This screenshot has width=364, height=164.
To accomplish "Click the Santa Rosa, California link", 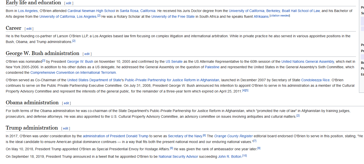I will (138, 11).
